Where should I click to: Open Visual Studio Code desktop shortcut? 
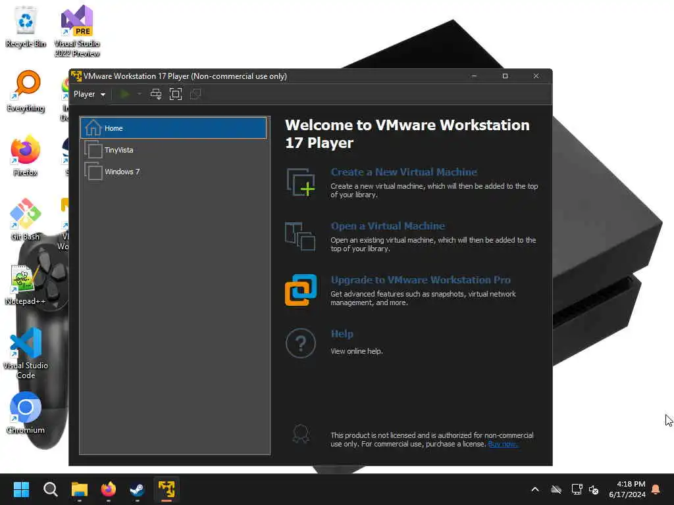click(26, 353)
